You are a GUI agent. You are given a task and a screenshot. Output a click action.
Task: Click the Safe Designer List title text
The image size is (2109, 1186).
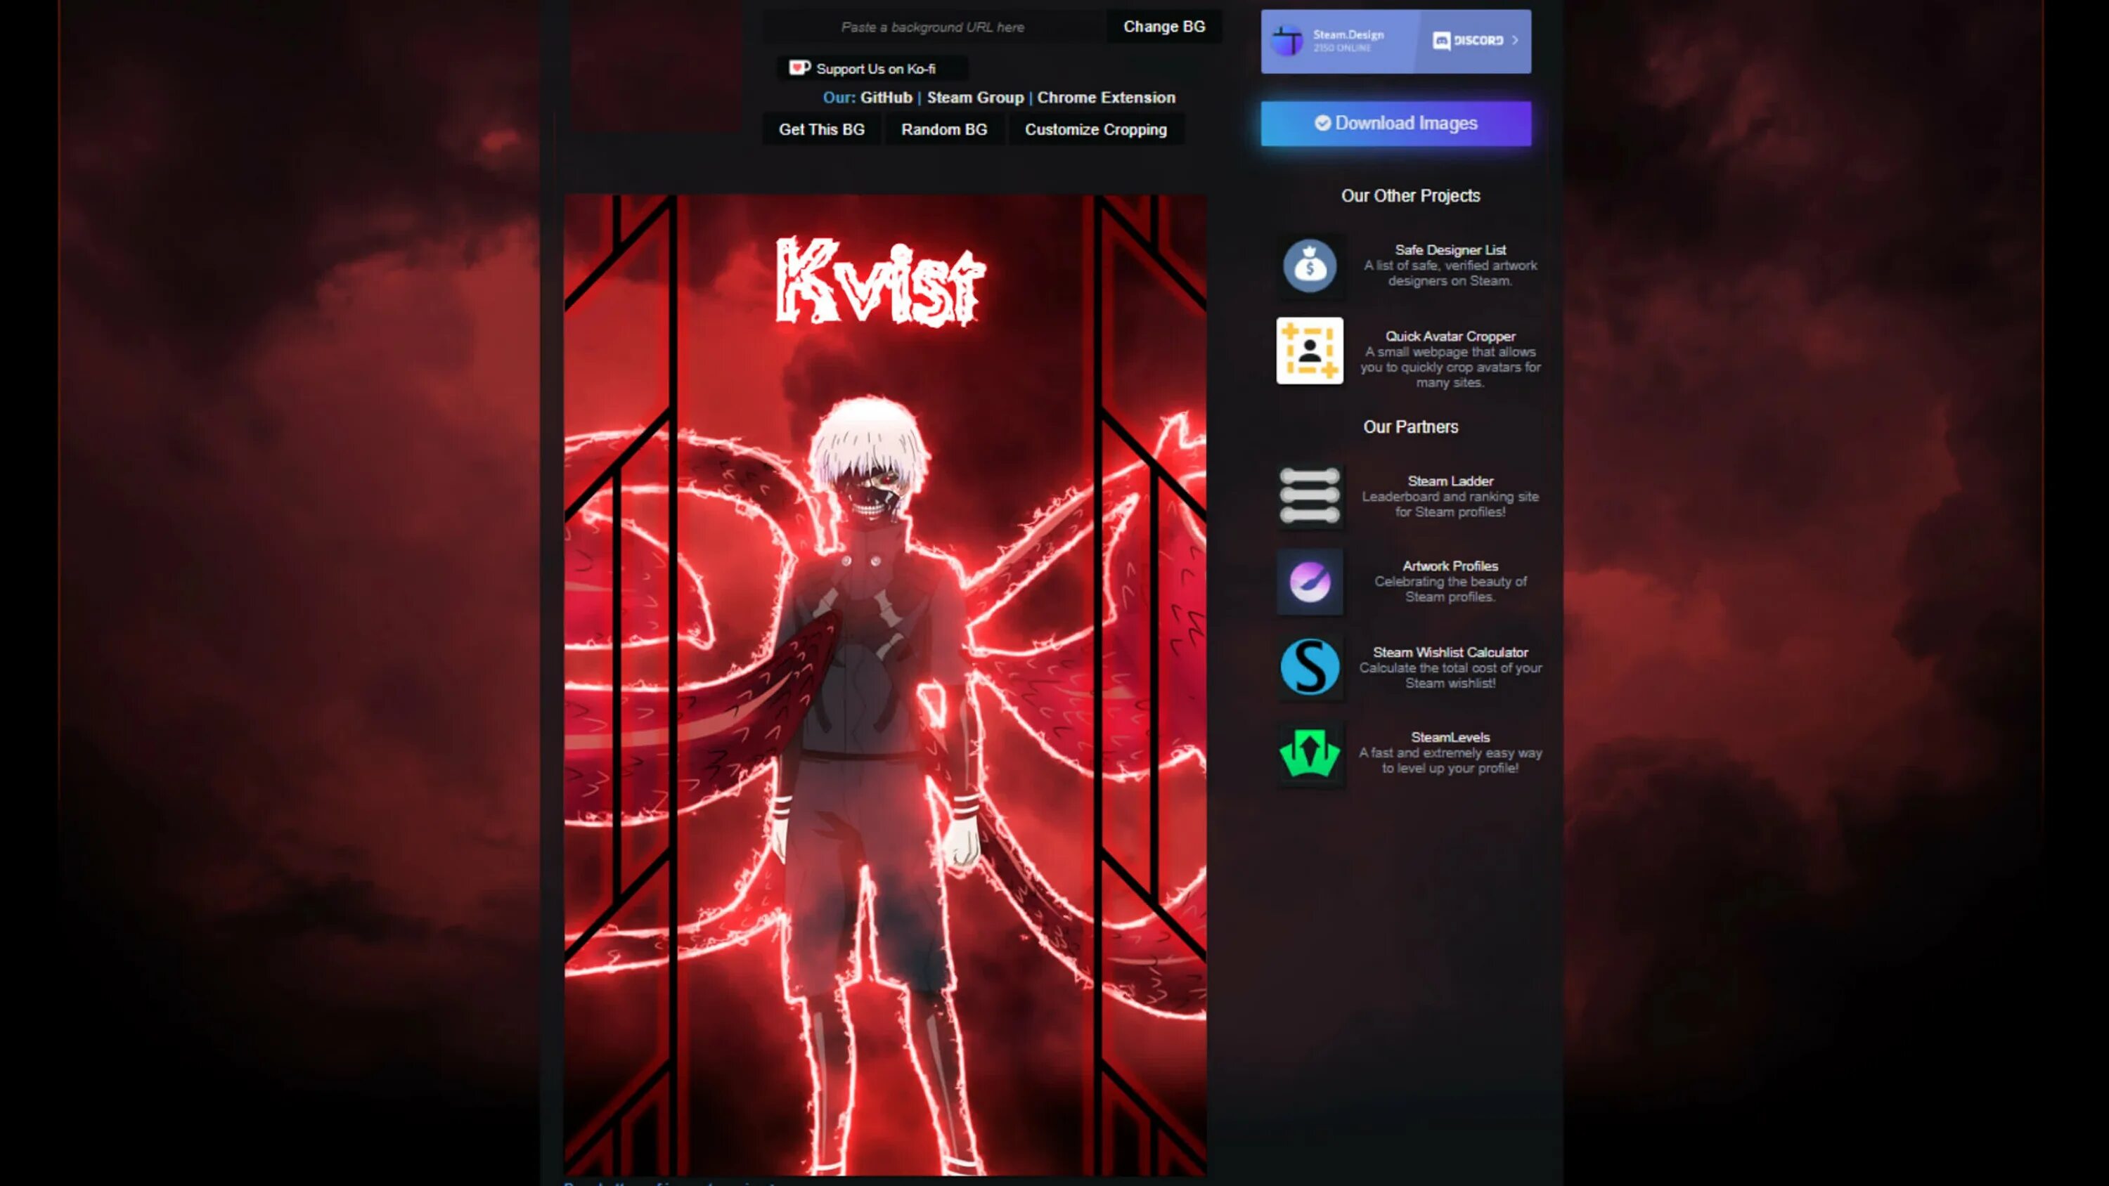point(1450,249)
